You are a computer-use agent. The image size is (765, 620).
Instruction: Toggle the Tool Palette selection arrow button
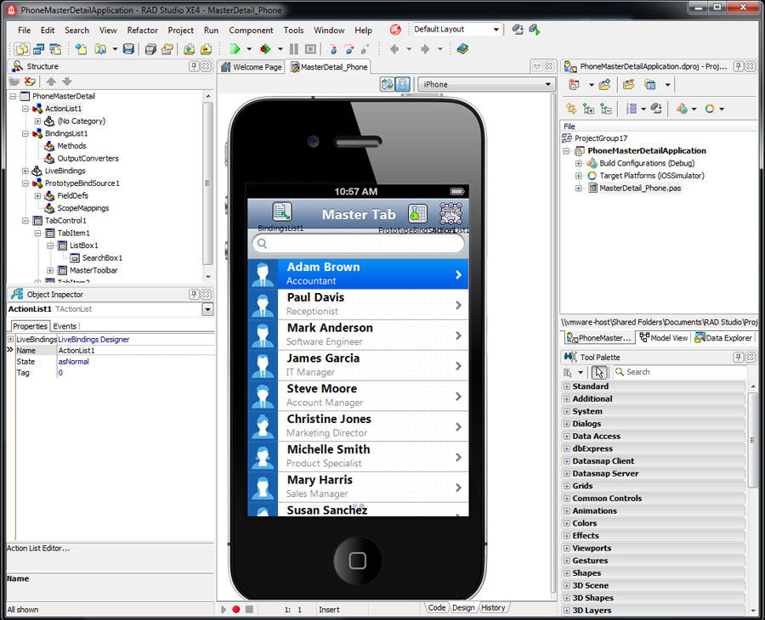click(599, 372)
